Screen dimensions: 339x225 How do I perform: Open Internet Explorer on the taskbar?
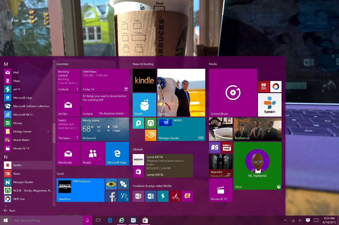(122, 220)
